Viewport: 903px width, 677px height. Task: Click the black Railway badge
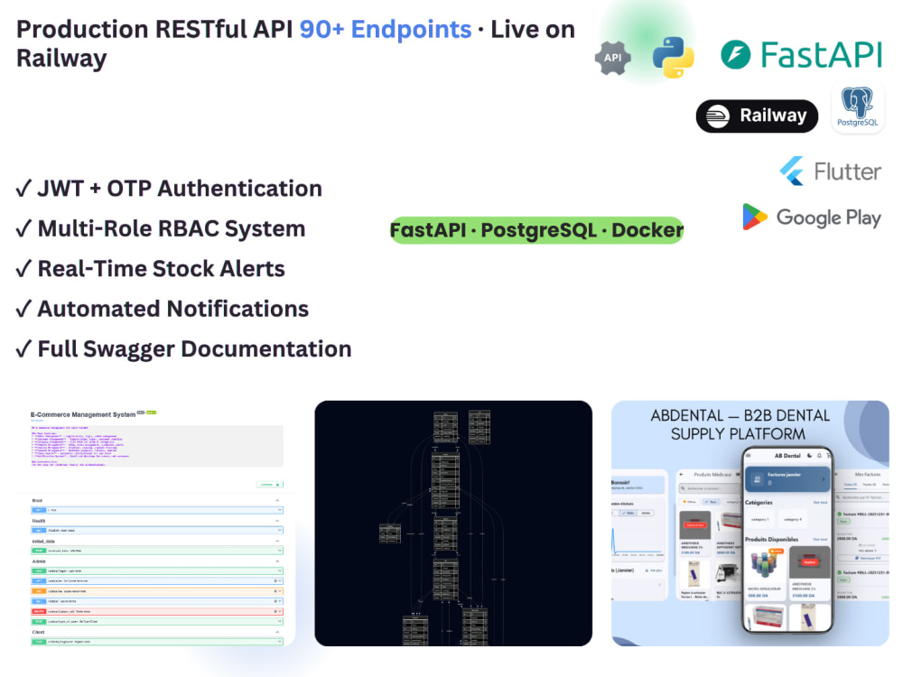[757, 116]
